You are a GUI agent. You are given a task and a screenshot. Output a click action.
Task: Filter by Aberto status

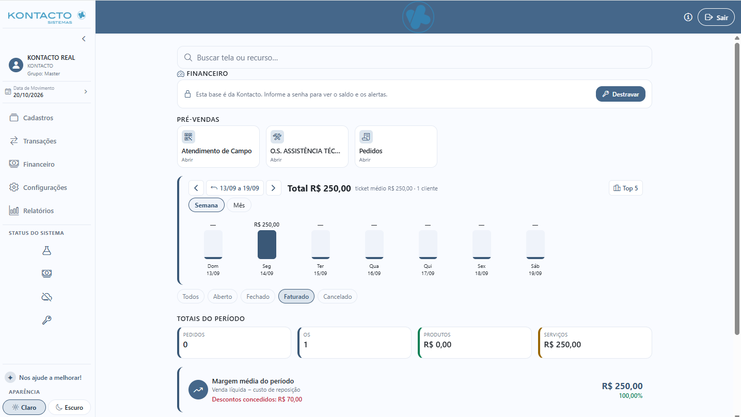[x=223, y=296]
